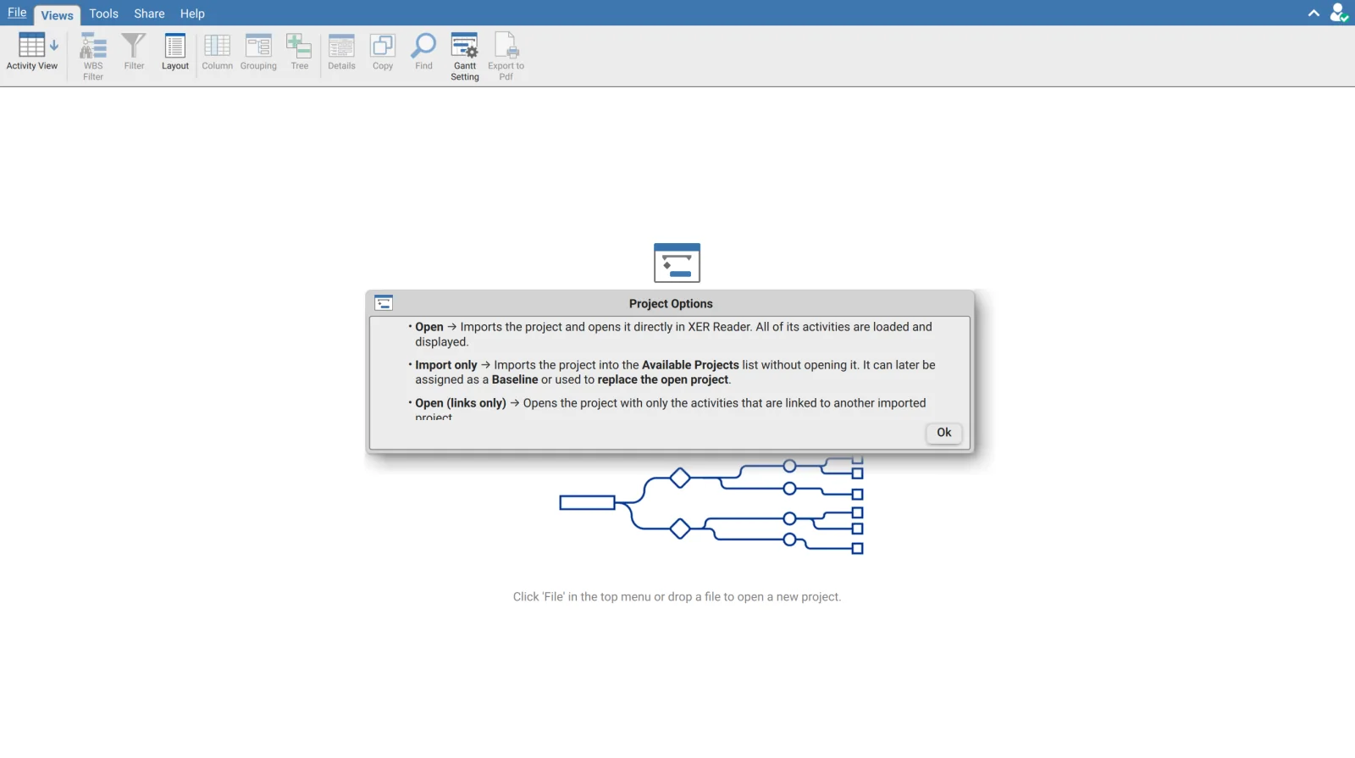Viewport: 1355px width, 758px height.
Task: Click the Project Options dialog title icon
Action: click(384, 303)
